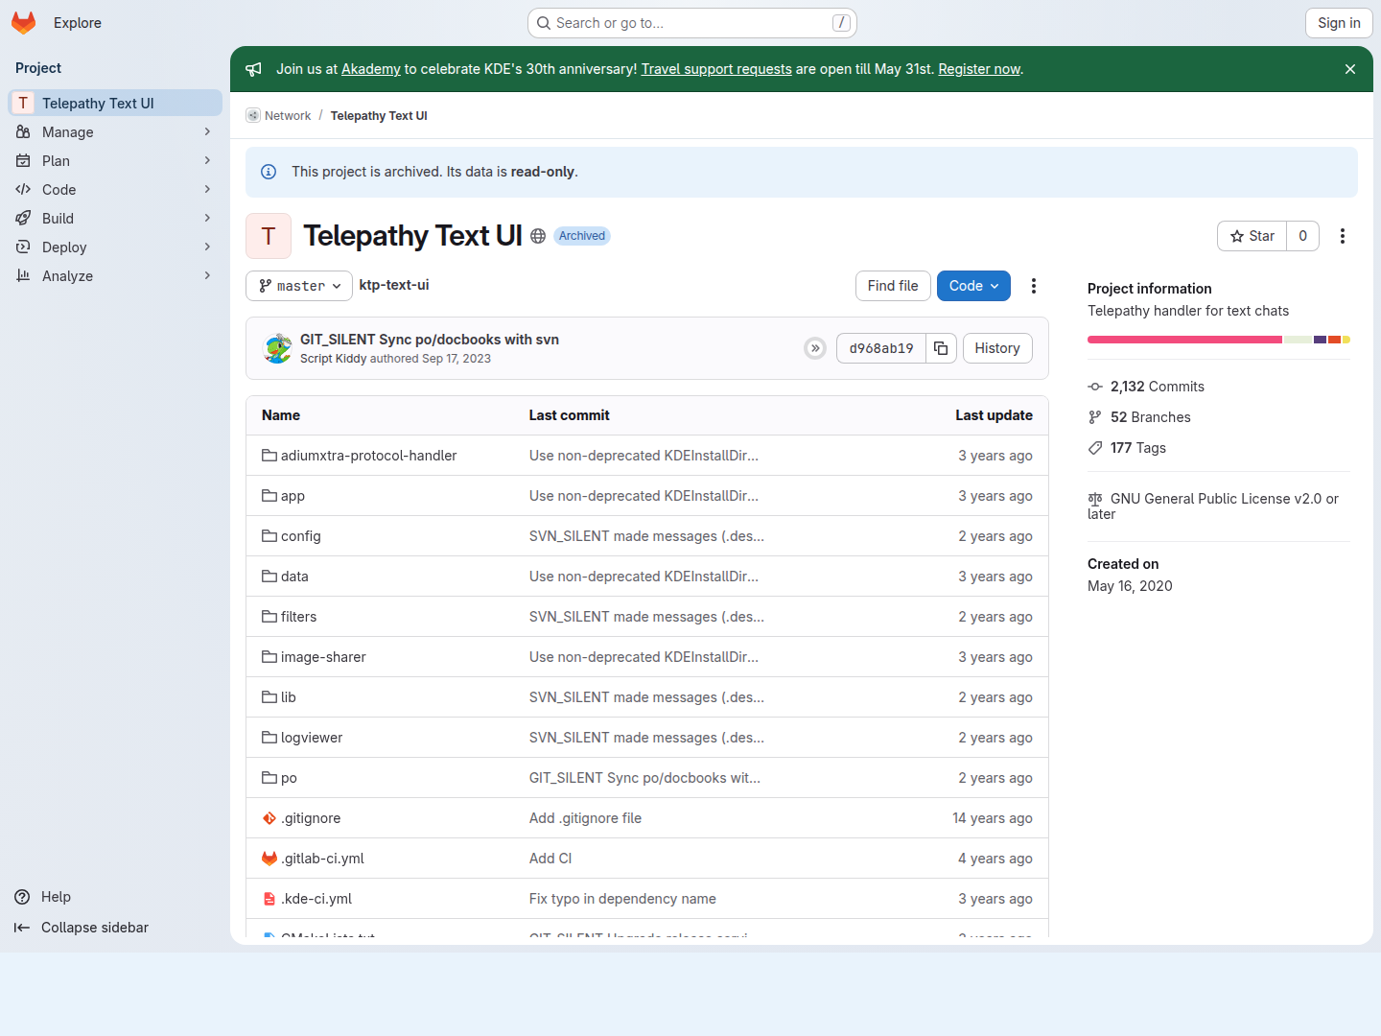Open commit History

[997, 348]
